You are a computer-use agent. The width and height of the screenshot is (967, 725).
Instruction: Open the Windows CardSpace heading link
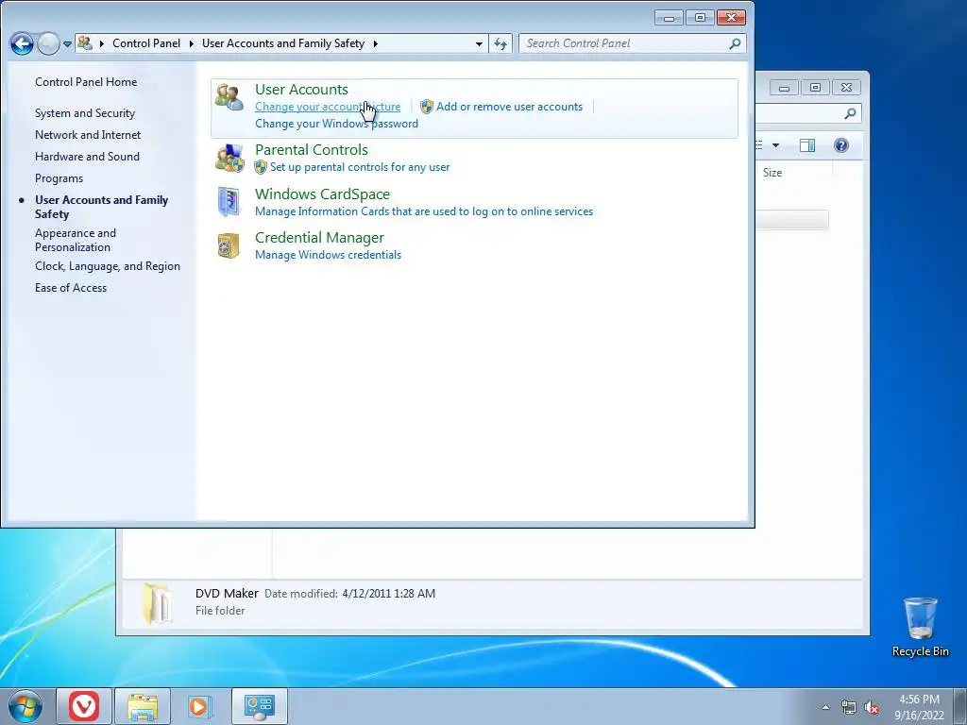click(323, 194)
